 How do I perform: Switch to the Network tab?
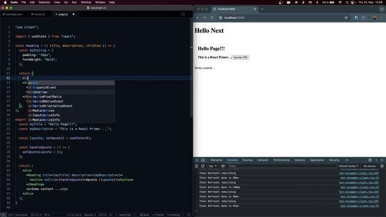pos(263,160)
